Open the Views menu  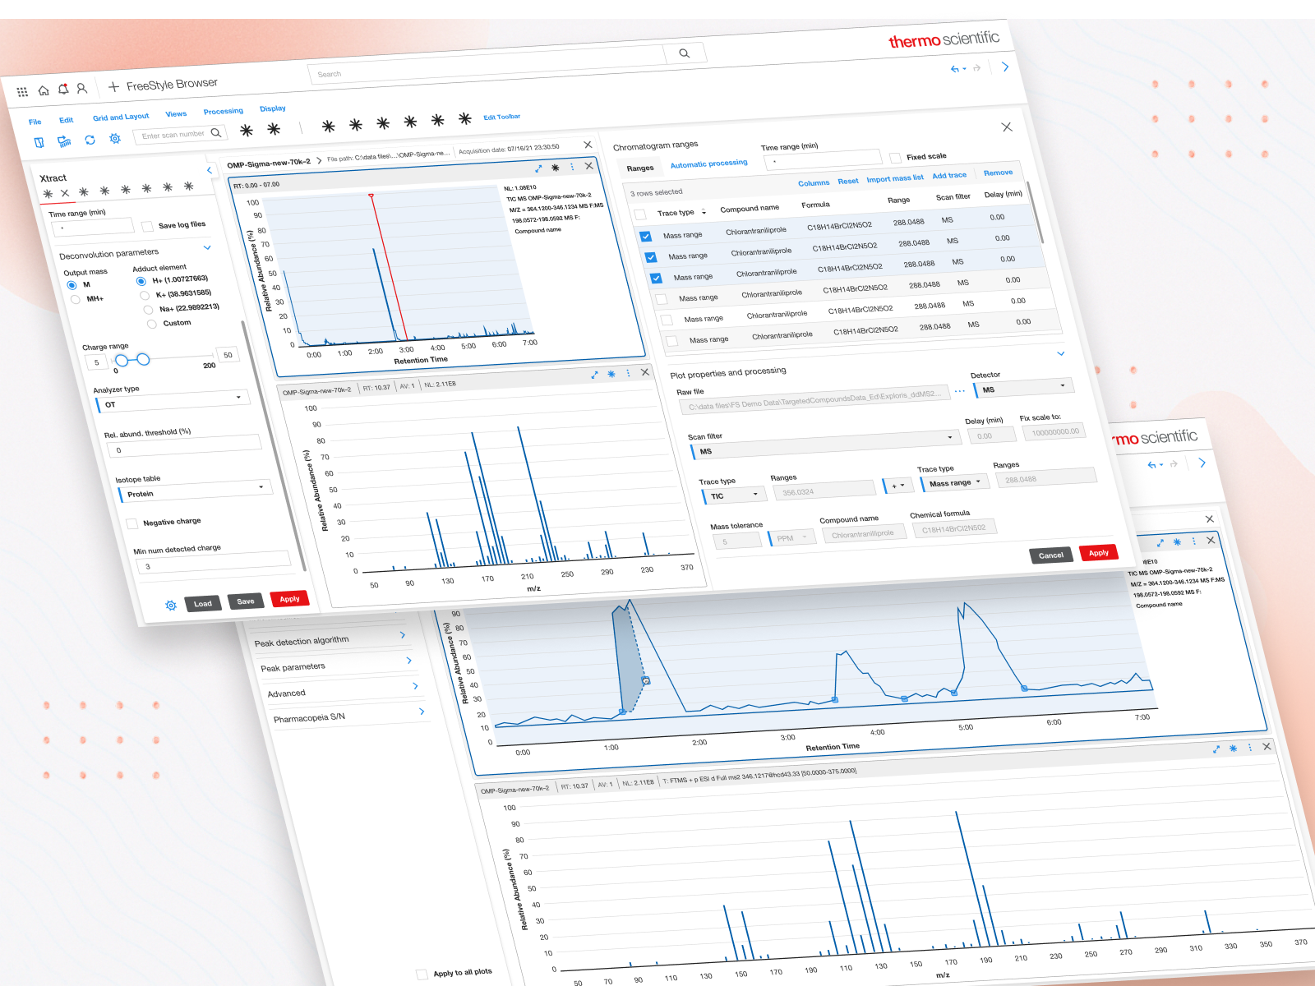coord(176,114)
